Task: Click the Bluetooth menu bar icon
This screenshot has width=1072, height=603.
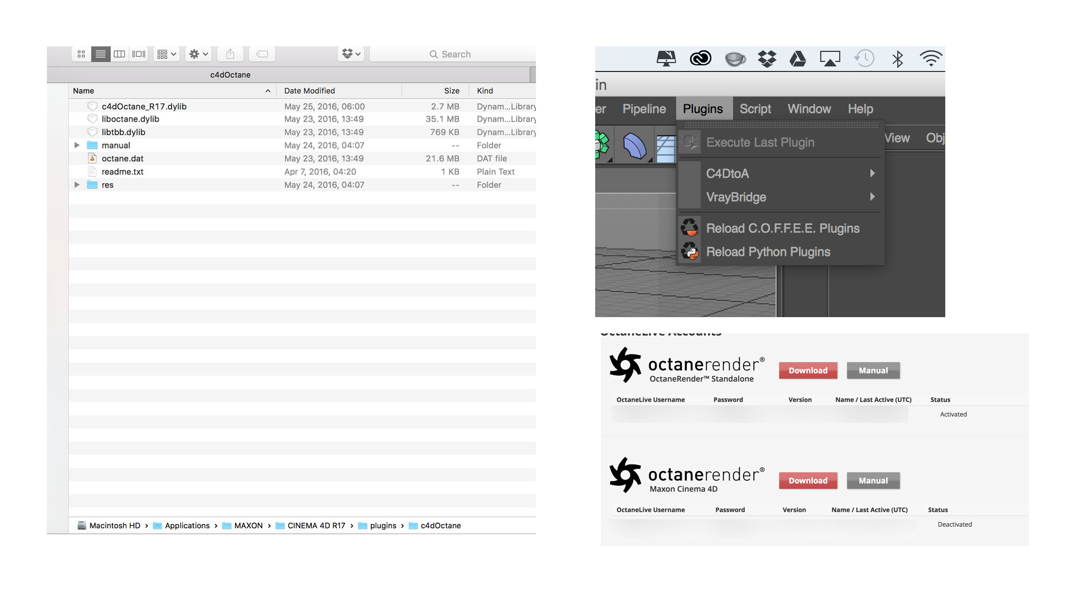Action: pos(897,59)
